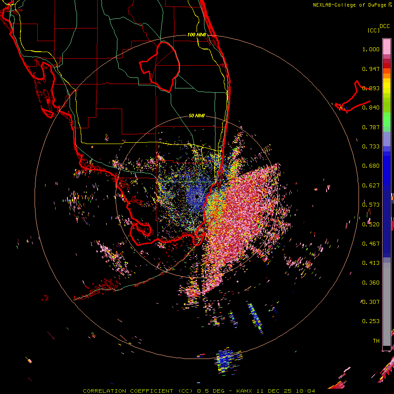Click the 0.947 scale value
Viewport: 394px width, 394px height.
[371, 69]
